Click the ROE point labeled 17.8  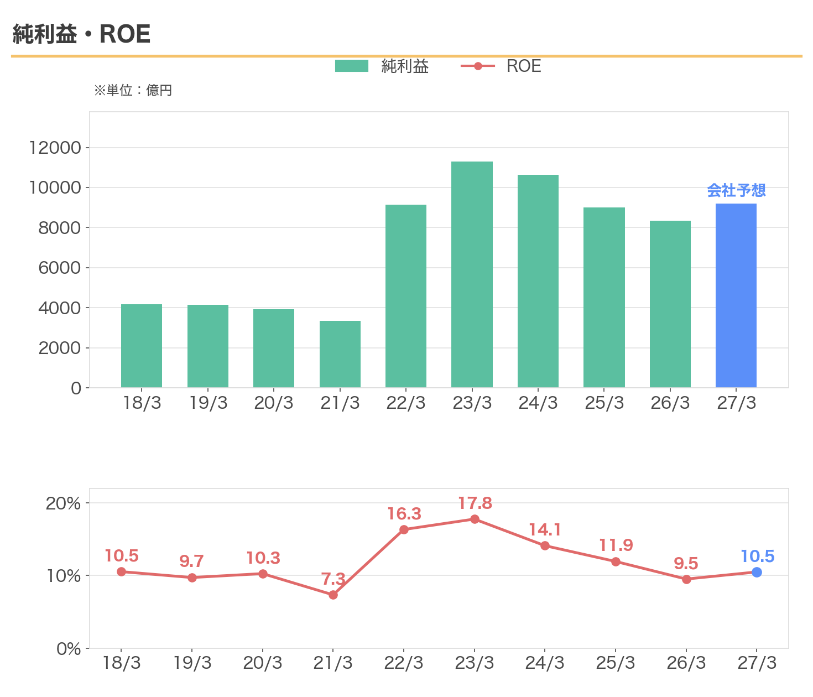[x=475, y=519]
